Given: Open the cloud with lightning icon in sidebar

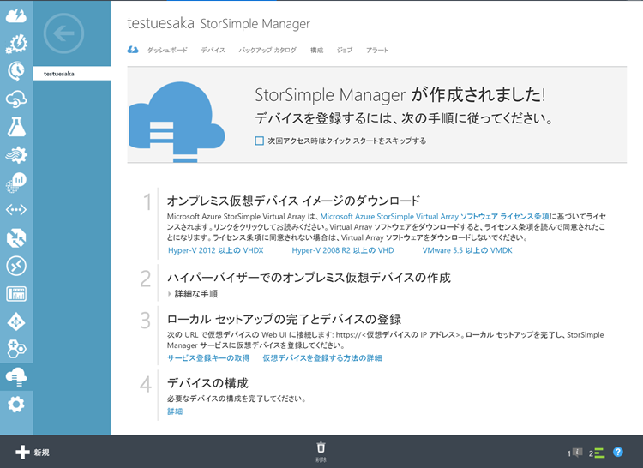Looking at the screenshot, I should (16, 15).
